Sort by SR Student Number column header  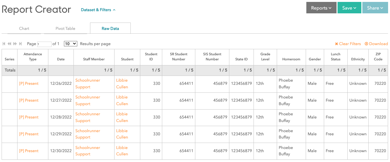(x=179, y=57)
